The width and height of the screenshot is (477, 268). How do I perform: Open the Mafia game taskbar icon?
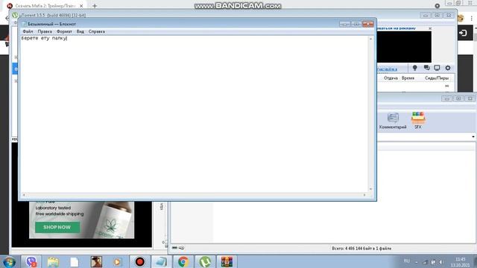click(96, 261)
